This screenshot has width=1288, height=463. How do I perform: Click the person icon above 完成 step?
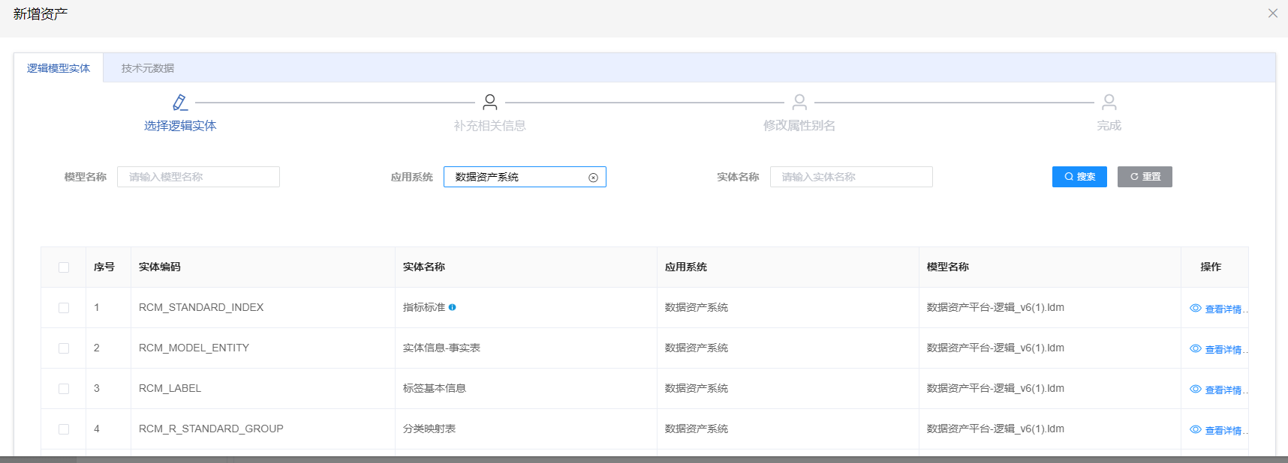1109,102
